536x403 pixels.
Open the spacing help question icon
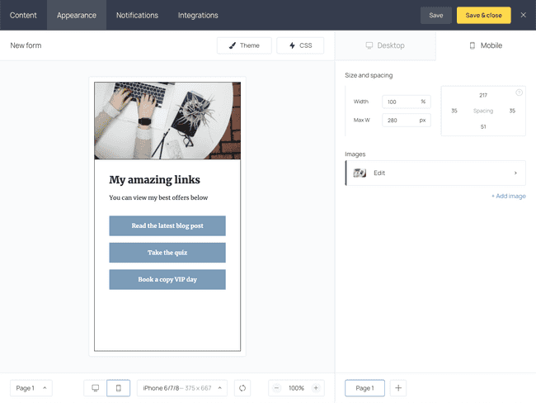coord(519,92)
